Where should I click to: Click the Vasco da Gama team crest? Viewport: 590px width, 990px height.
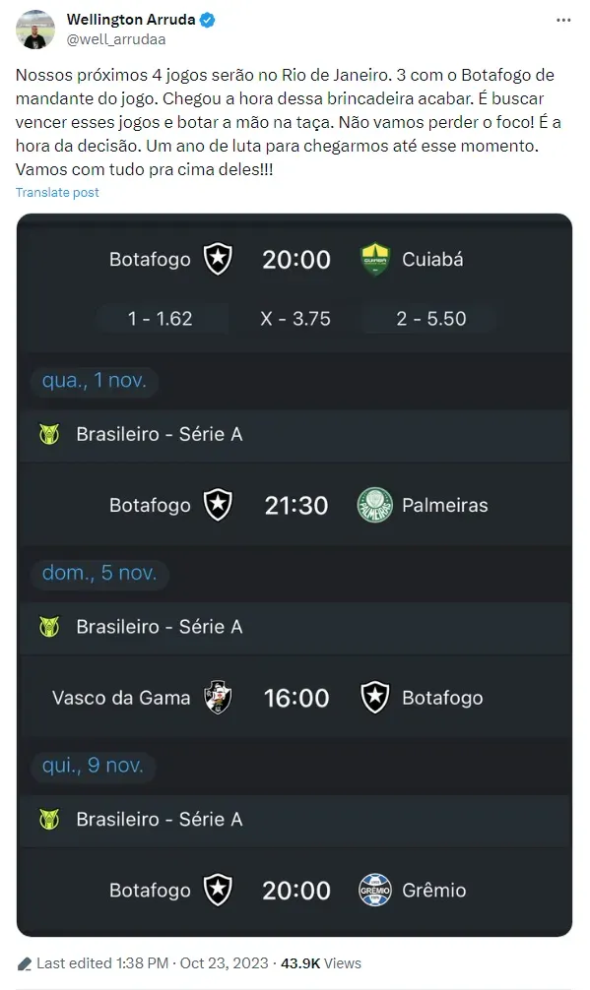pyautogui.click(x=218, y=698)
